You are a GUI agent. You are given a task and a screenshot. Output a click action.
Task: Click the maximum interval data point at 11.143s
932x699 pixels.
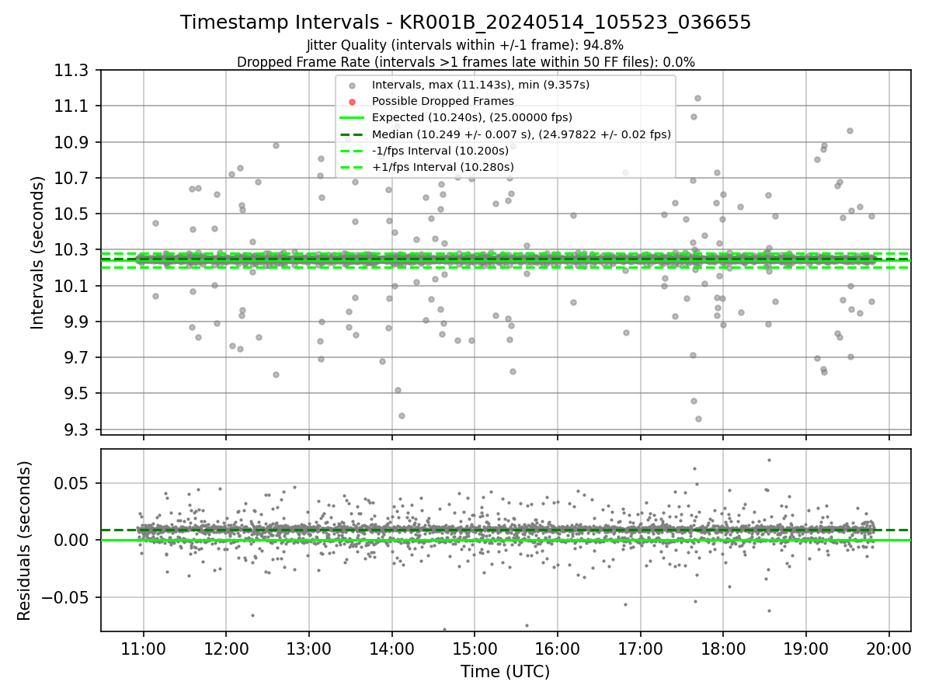click(697, 98)
